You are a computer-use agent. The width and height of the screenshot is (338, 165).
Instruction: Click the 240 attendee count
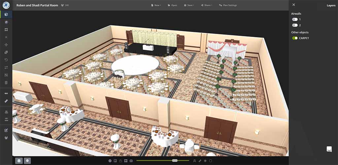point(65,5)
